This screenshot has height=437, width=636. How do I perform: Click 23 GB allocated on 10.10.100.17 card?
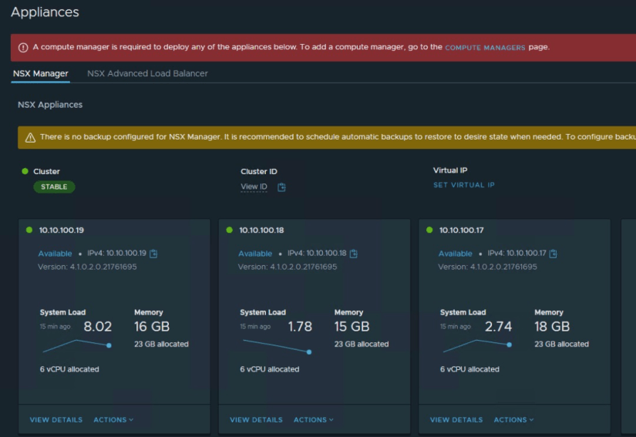[562, 345]
